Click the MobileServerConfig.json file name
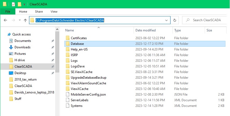Screen dimensions: 230x116 pyautogui.click(x=88, y=94)
